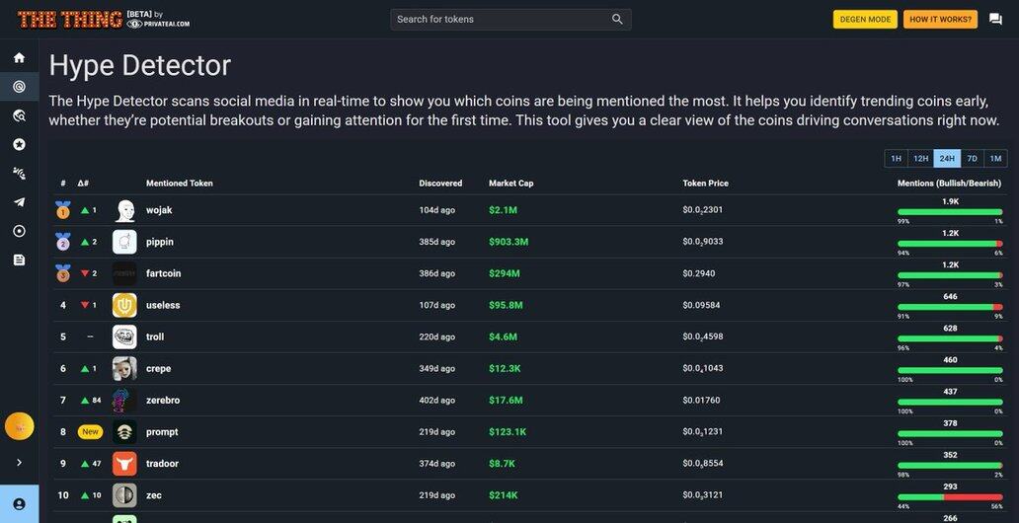Image resolution: width=1019 pixels, height=523 pixels.
Task: Switch to the 1M timeframe tab
Action: (995, 159)
